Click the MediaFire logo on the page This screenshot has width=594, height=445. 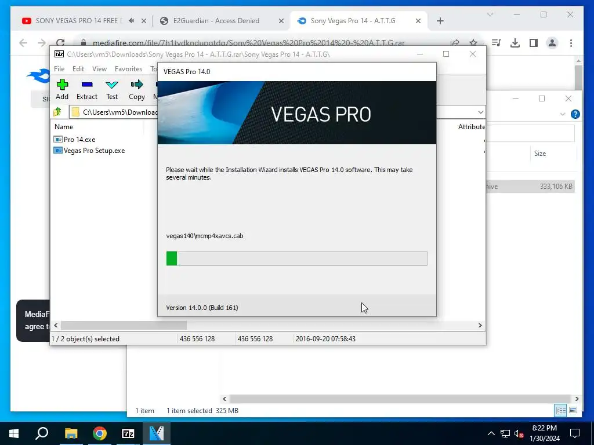point(38,76)
